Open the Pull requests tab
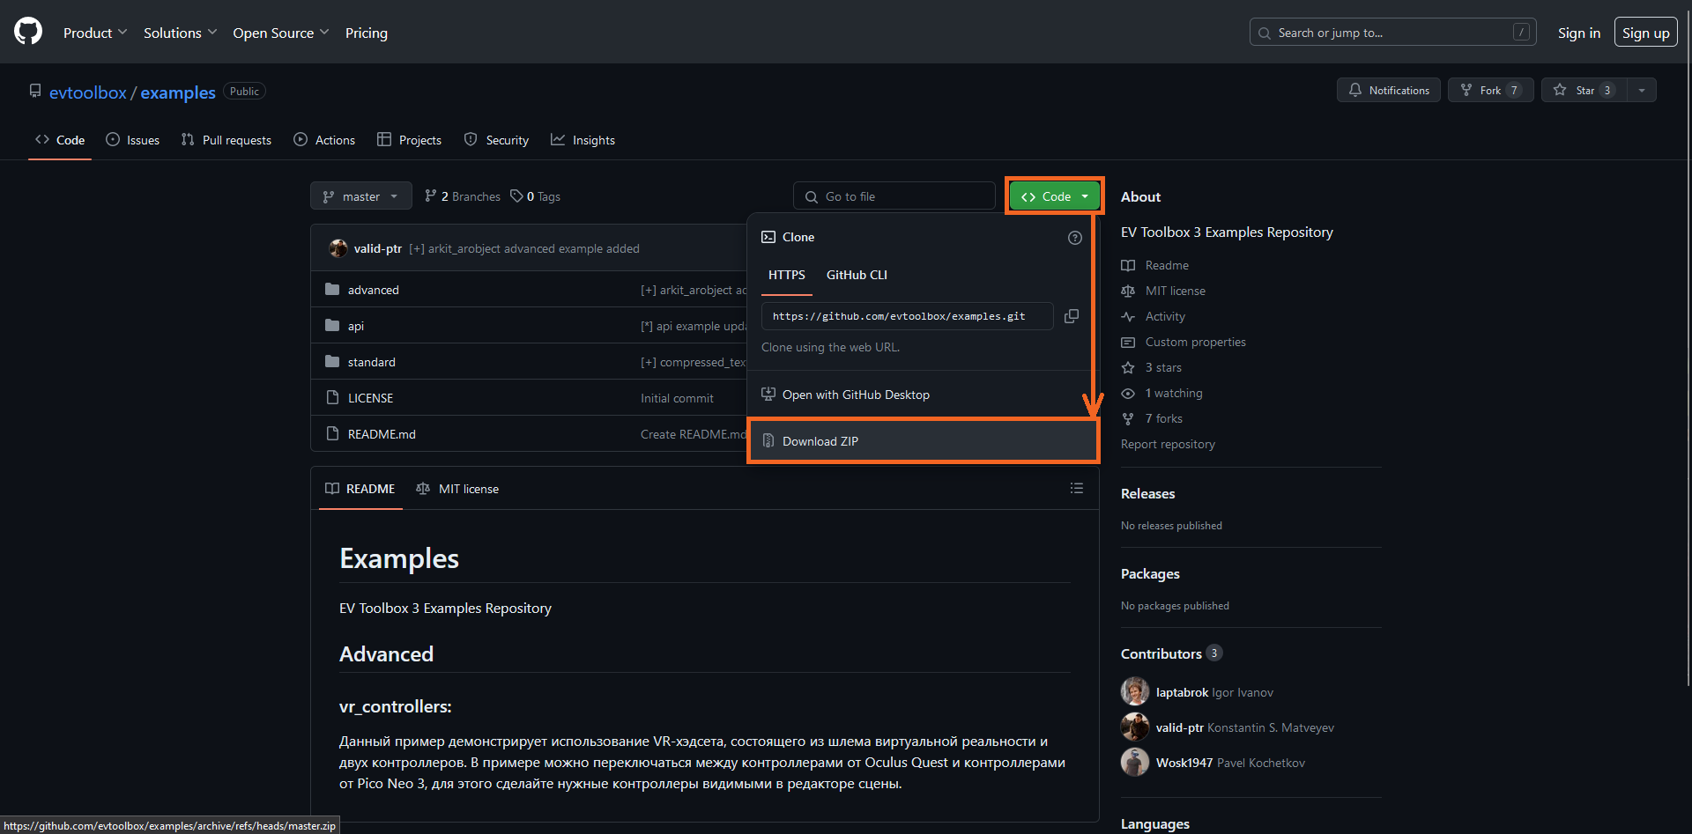 (x=226, y=140)
